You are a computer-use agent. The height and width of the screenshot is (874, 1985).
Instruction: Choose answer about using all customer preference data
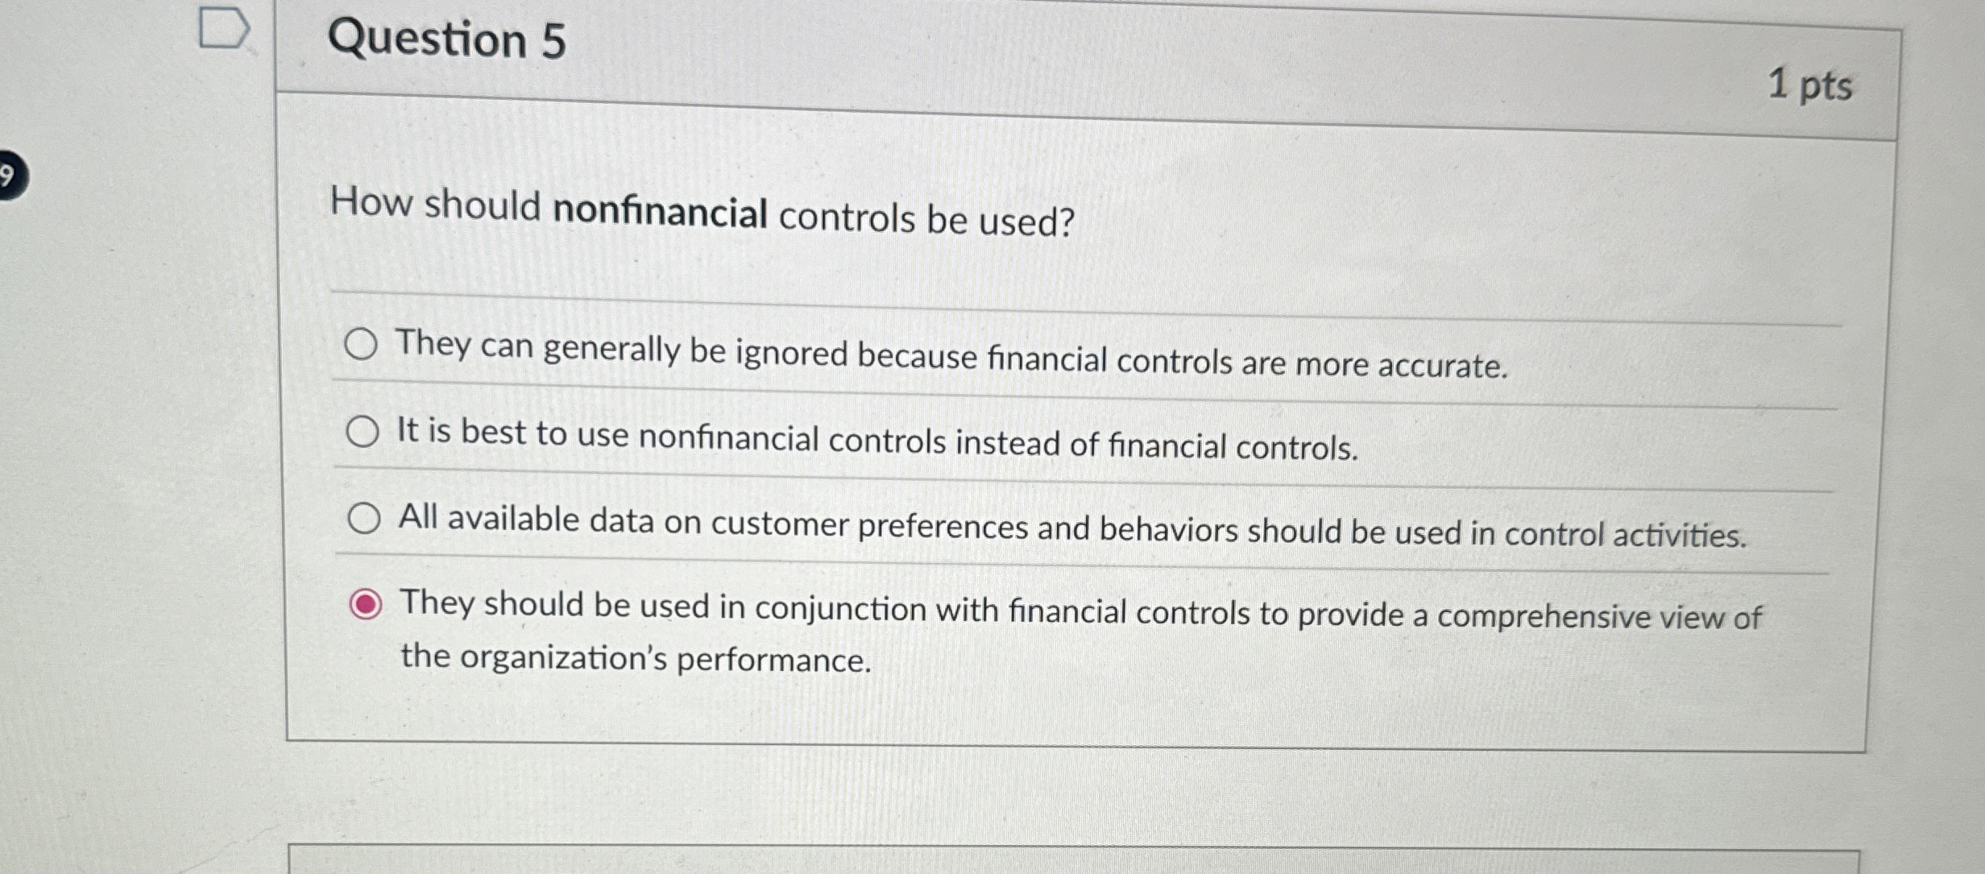tap(363, 517)
